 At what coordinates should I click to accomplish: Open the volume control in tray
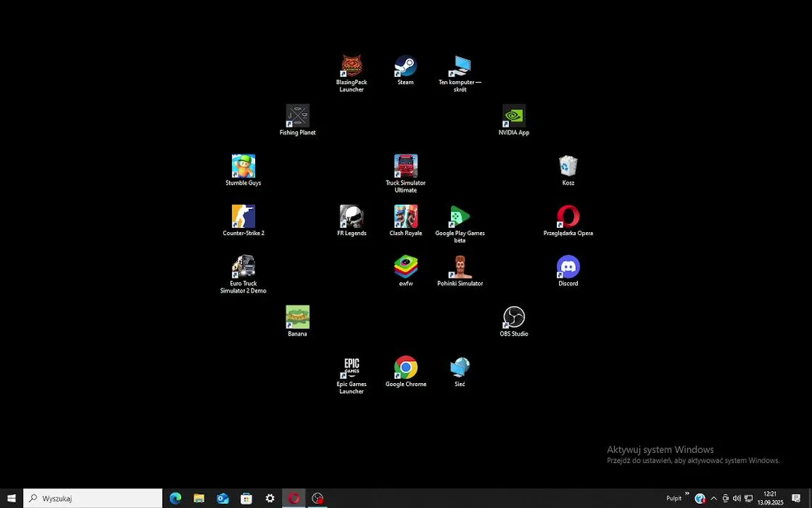click(737, 498)
